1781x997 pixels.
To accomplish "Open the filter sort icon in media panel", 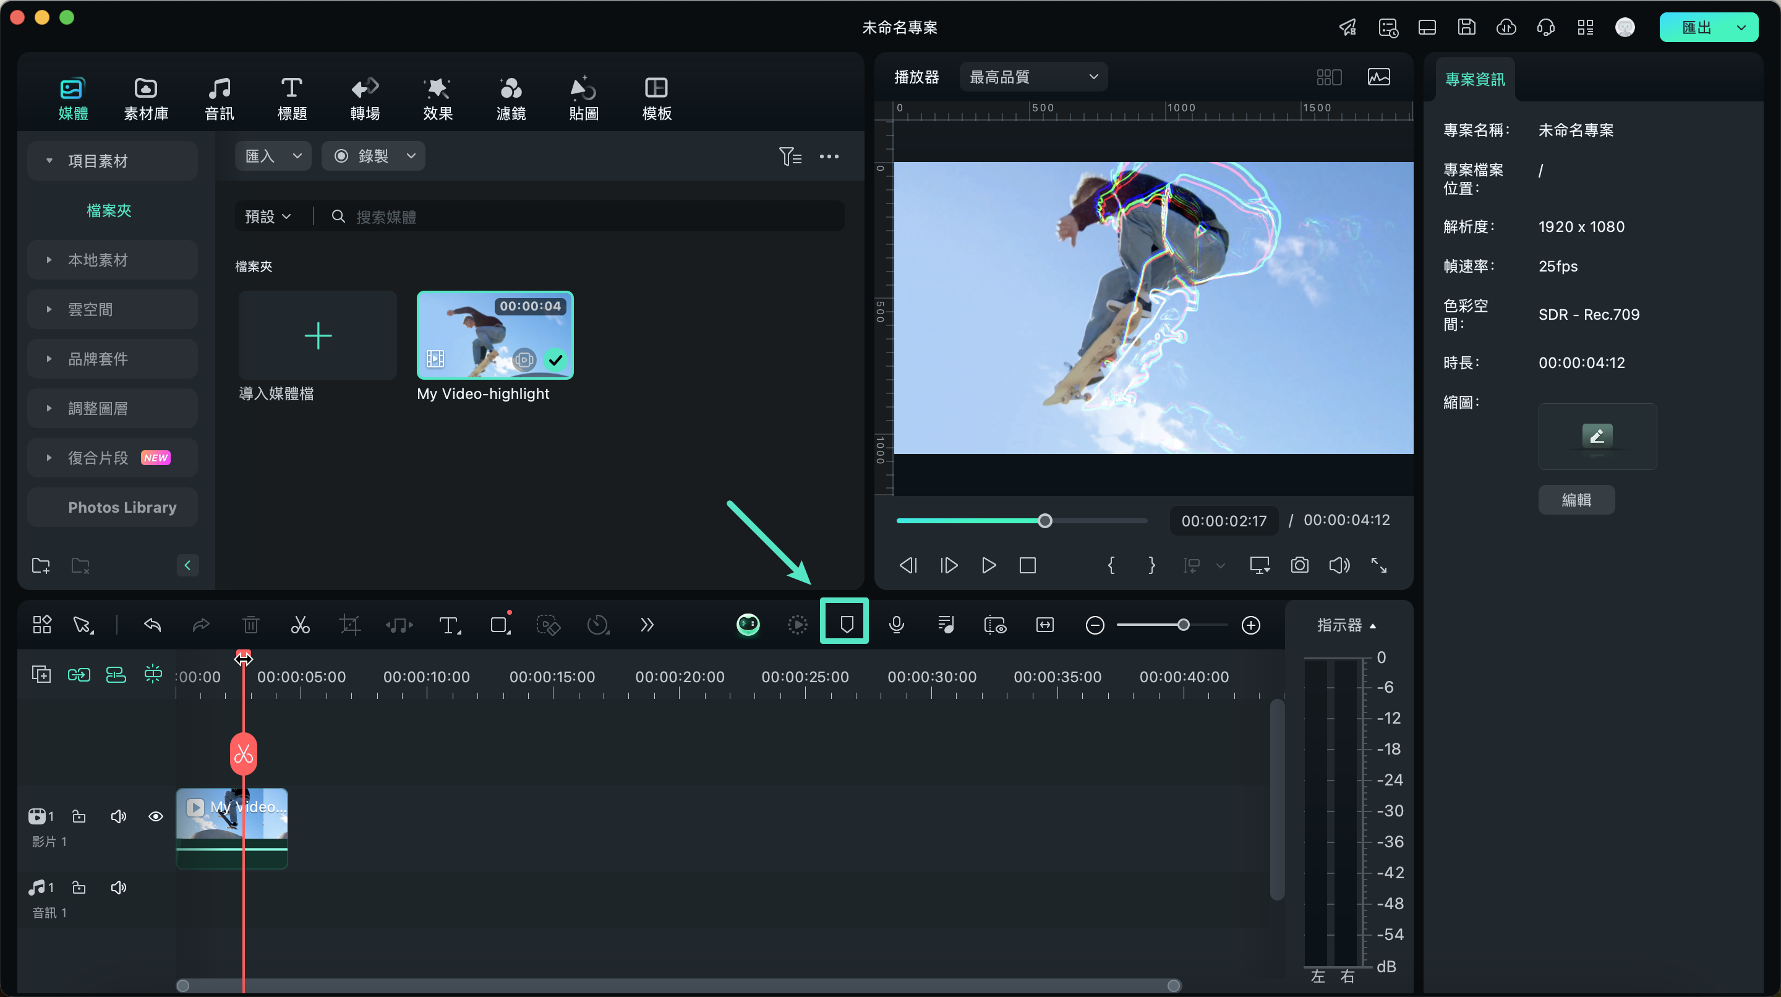I will pos(790,156).
